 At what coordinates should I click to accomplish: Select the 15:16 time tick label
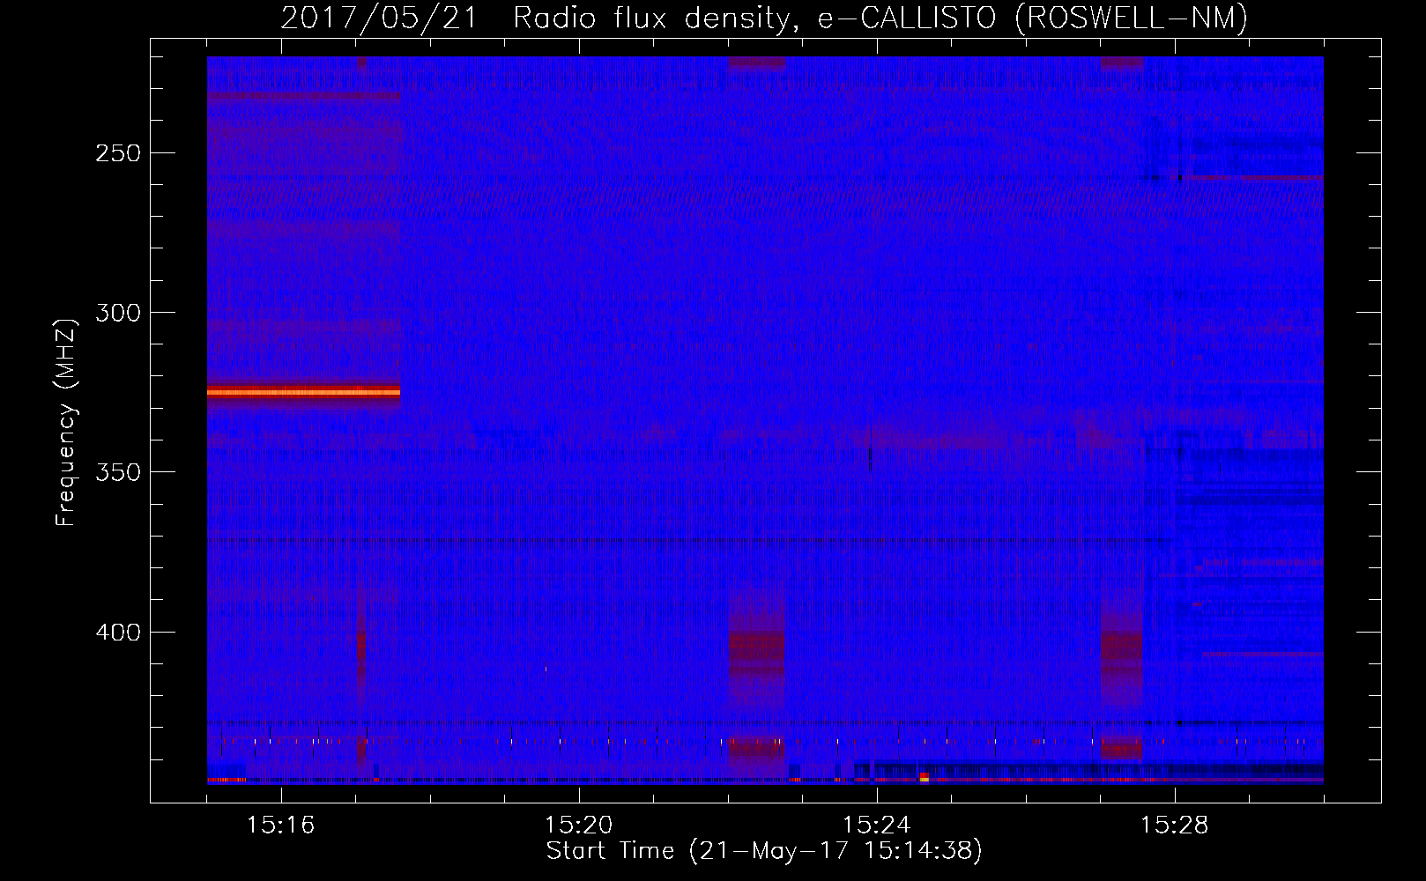point(281,825)
